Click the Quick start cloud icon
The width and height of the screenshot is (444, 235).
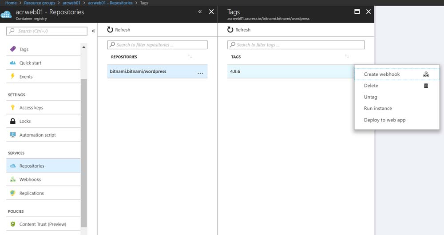pos(13,63)
